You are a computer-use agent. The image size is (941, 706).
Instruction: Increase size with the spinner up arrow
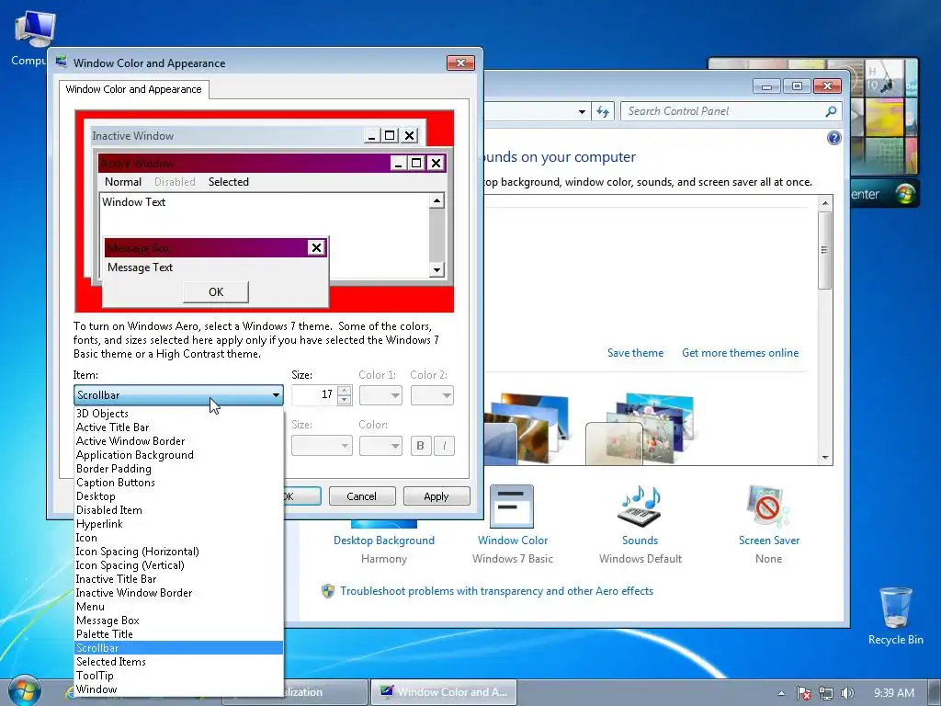[345, 390]
